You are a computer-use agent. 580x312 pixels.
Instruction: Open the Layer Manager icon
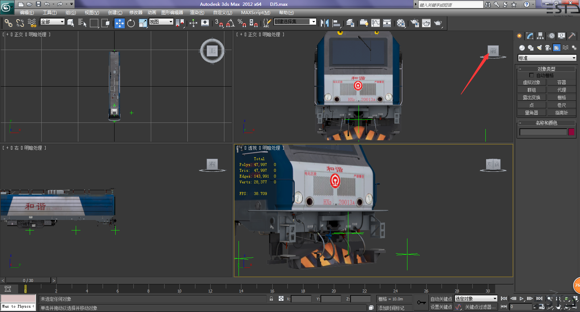pos(350,23)
